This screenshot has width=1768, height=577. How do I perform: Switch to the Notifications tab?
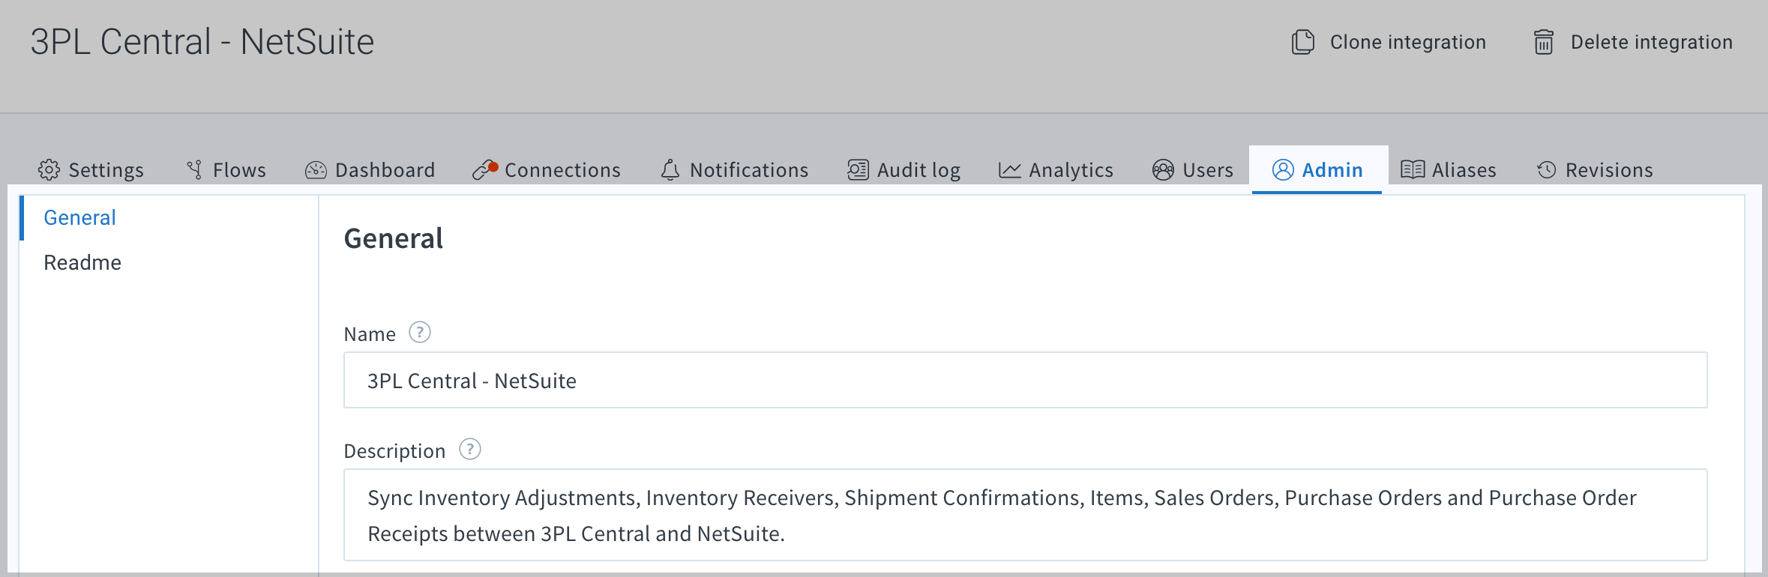coord(734,170)
